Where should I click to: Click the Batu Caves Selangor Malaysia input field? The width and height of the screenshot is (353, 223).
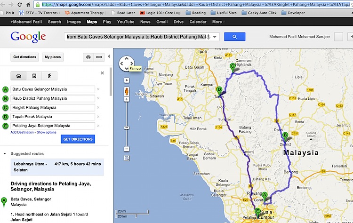click(x=53, y=89)
